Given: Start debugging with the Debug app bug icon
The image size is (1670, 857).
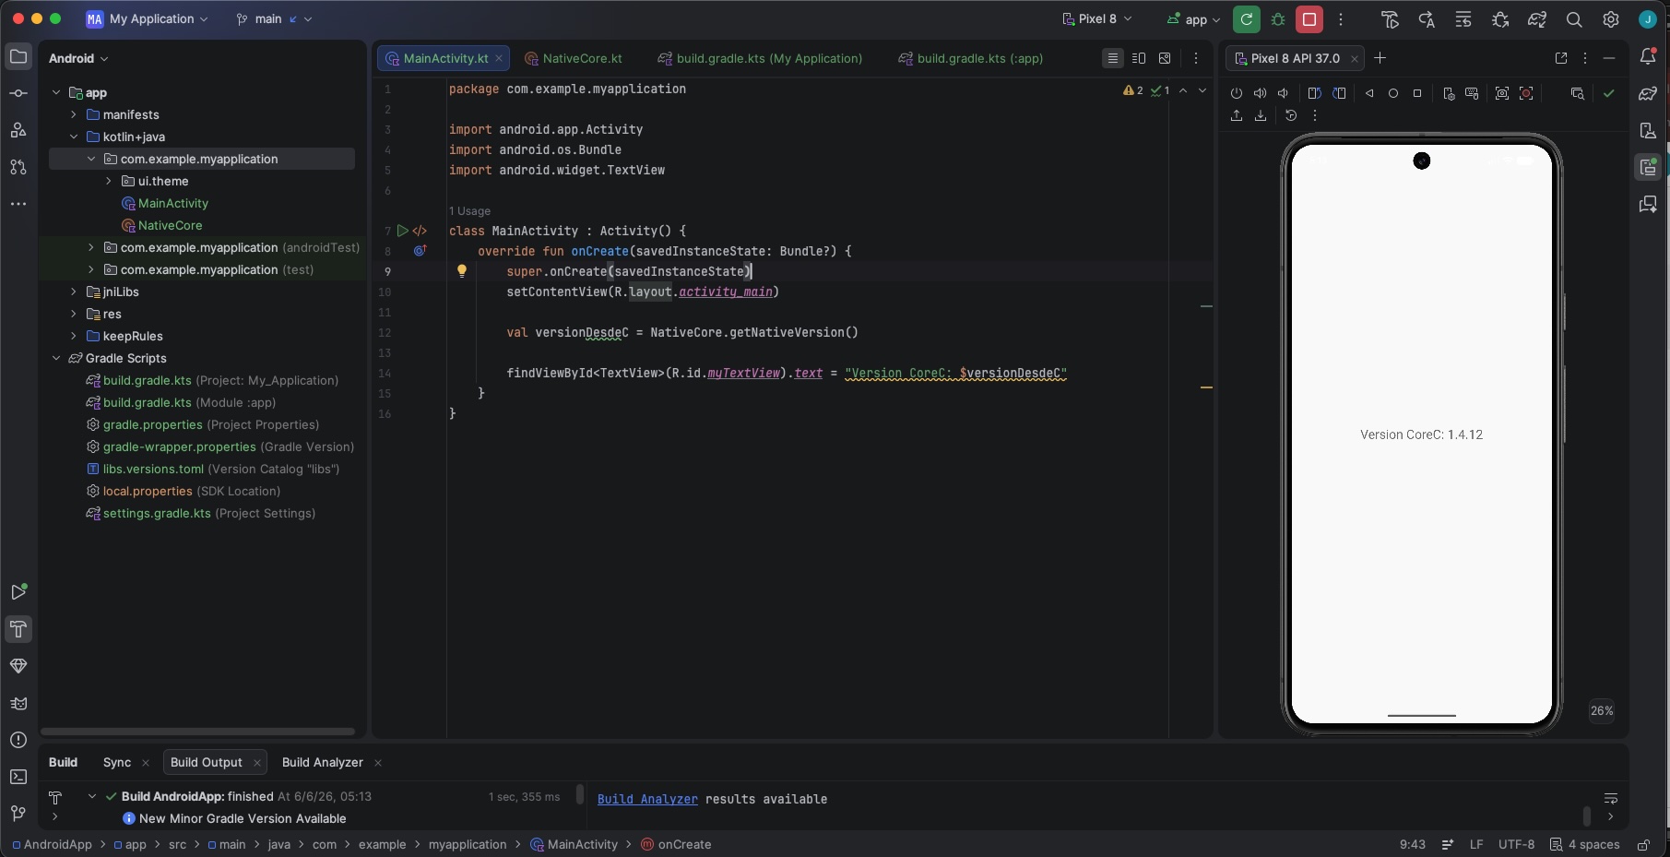Looking at the screenshot, I should tap(1277, 18).
